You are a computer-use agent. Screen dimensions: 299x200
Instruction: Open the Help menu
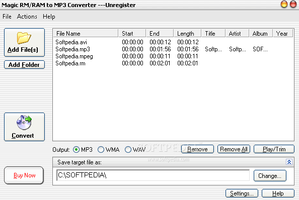coord(49,17)
